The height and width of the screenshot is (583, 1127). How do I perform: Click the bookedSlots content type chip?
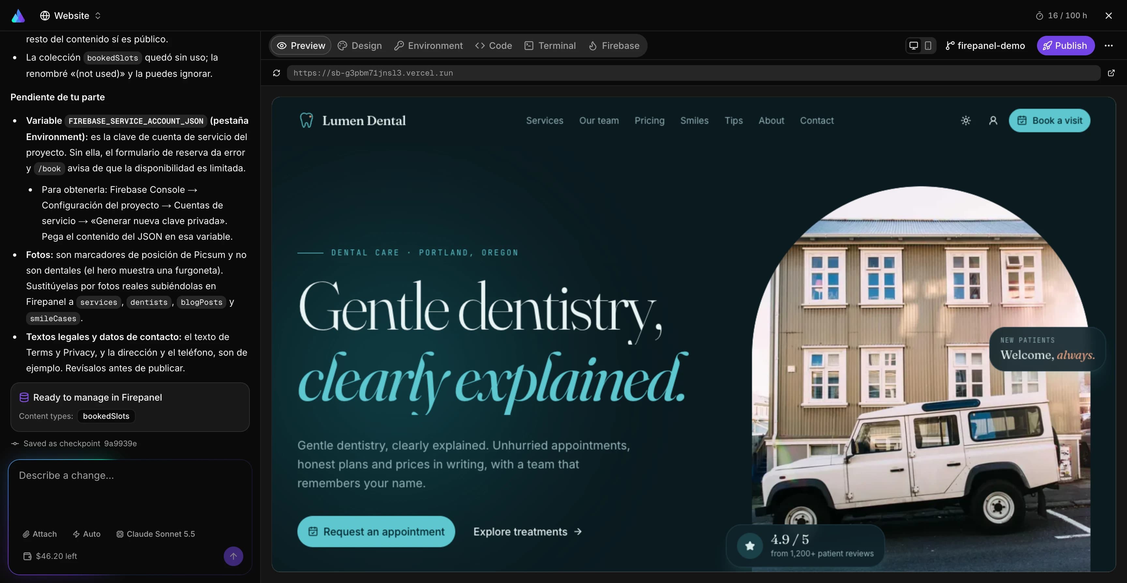(106, 416)
